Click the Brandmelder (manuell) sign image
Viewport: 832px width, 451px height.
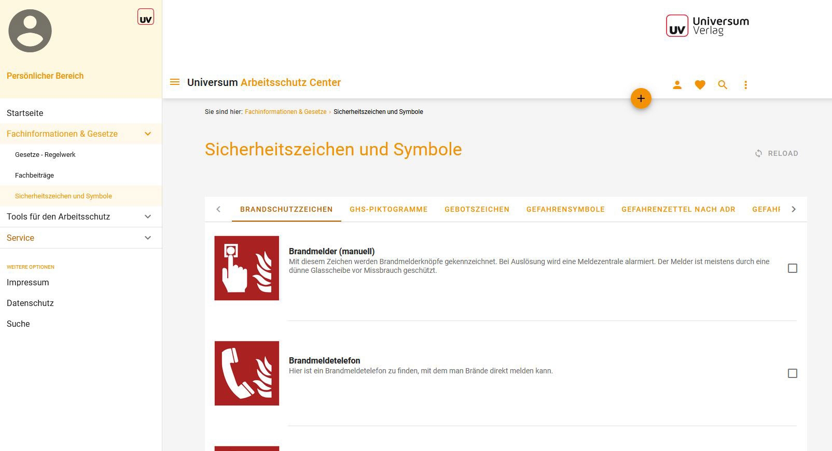click(x=247, y=268)
